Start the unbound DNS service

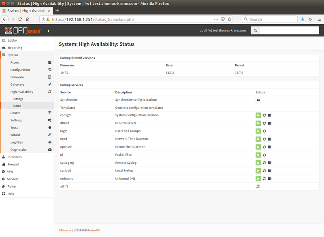pos(258,179)
